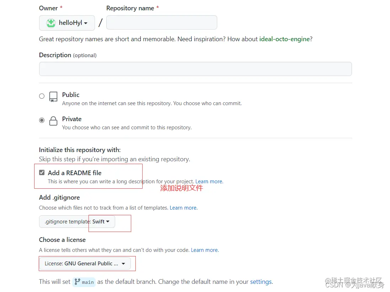The image size is (390, 292).
Task: Open the License GNU General Public dropdown
Action: click(85, 264)
